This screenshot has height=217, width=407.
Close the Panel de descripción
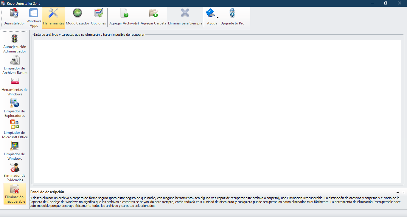click(403, 192)
